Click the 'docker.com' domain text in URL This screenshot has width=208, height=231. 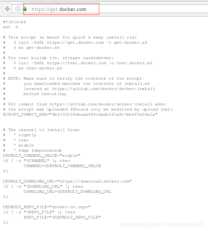coord(73,9)
